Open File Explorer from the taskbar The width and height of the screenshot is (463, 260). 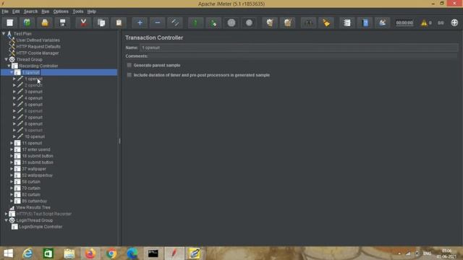tap(69, 253)
